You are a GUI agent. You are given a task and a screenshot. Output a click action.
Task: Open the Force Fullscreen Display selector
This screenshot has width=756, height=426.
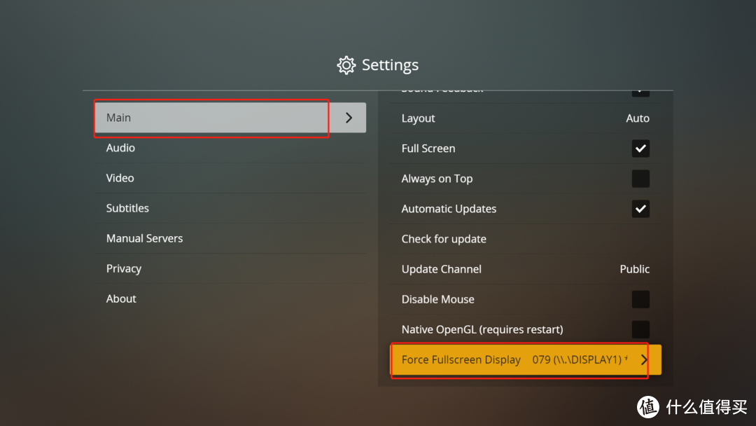coord(526,359)
